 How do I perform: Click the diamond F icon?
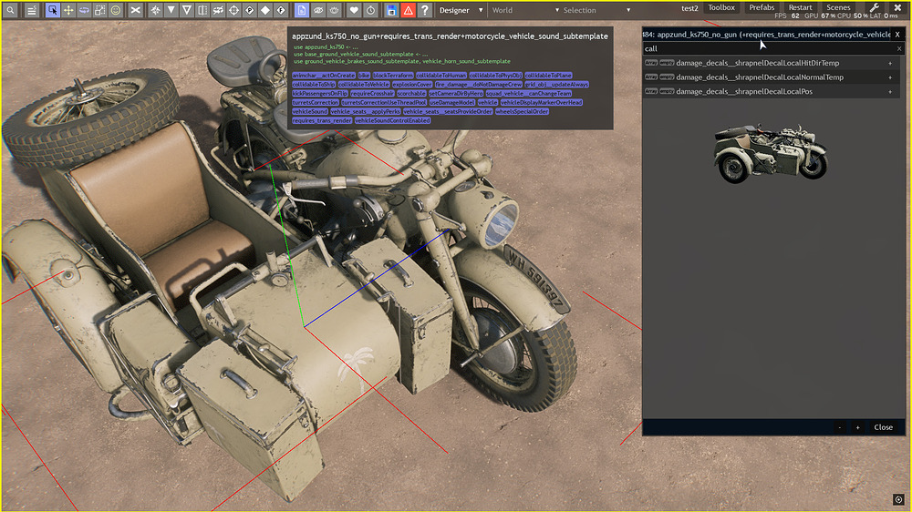281,10
